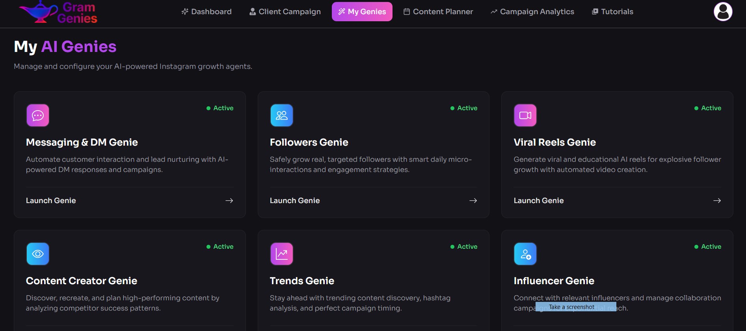Viewport: 746px width, 331px height.
Task: Click the 'Automate customer interaction' description
Action: (127, 165)
